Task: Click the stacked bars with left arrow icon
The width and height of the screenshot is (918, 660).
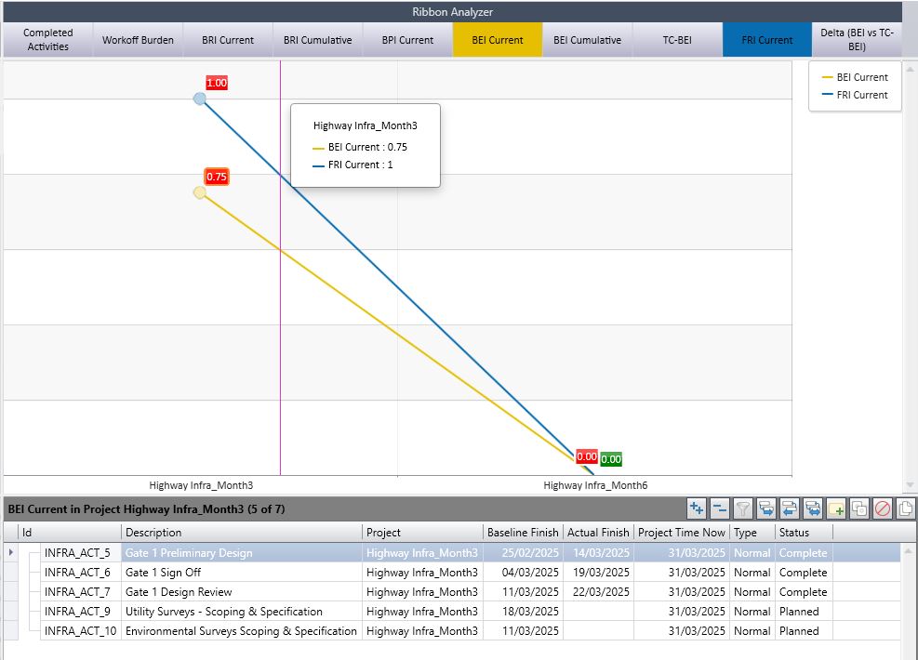Action: click(790, 508)
